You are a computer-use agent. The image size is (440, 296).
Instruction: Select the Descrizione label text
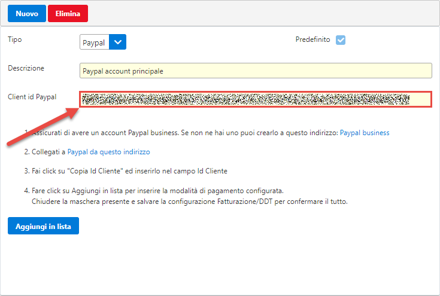[x=26, y=68]
